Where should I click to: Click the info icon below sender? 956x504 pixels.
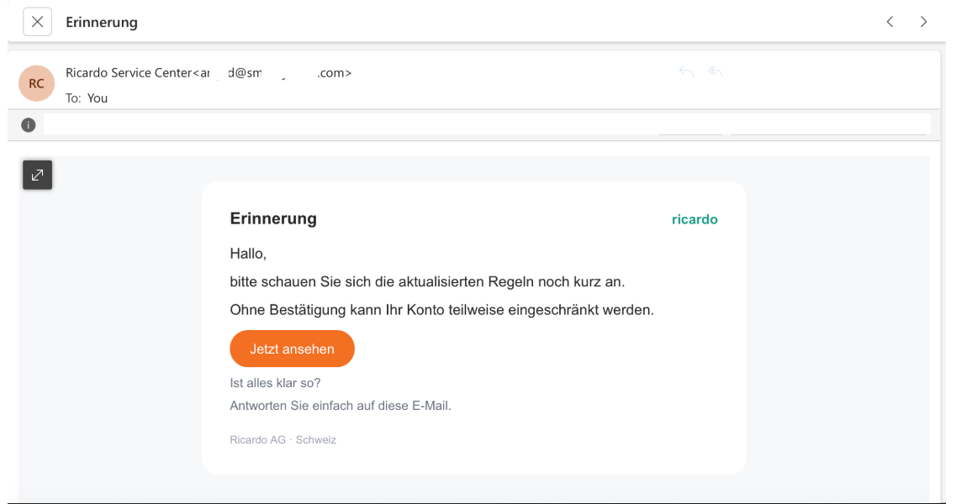29,125
